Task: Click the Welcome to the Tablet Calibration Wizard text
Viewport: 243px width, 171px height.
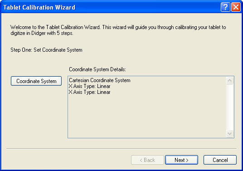Action: (x=55, y=27)
